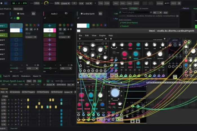Open File menu in Cardinal window
The image size is (197, 131).
coord(80,35)
